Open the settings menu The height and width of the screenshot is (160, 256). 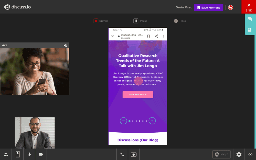click(x=239, y=154)
